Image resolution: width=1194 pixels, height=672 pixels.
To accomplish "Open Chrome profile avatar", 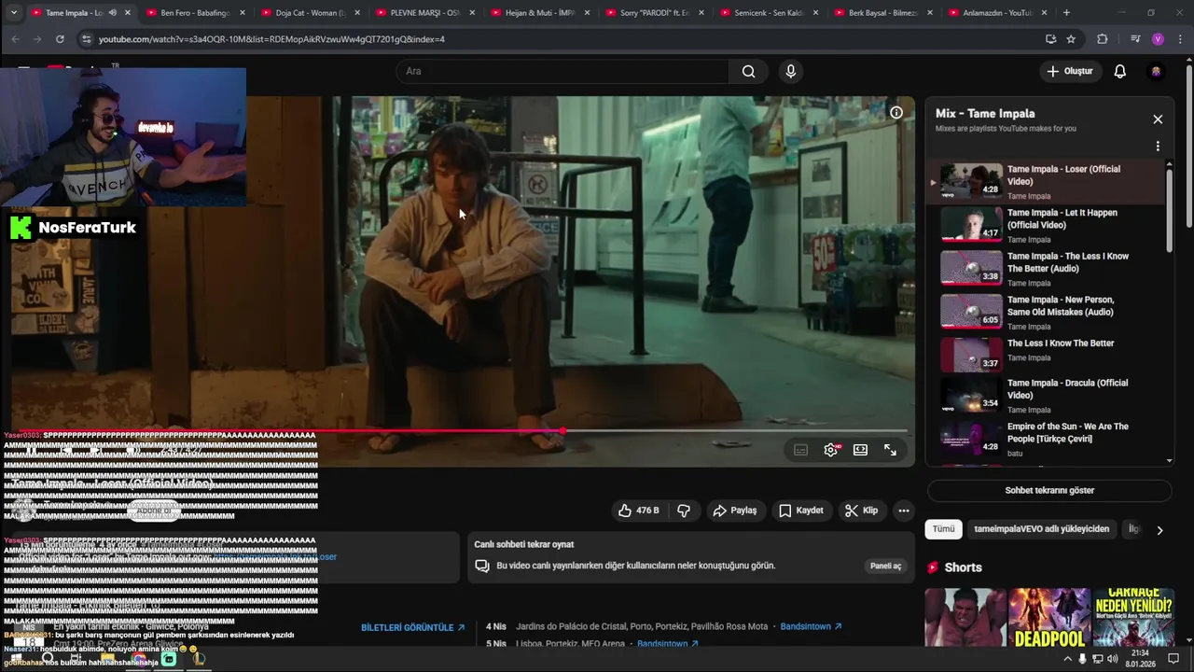I will click(x=1158, y=39).
